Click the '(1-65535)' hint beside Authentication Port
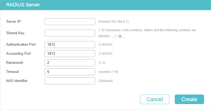This screenshot has width=211, height=110. [x=105, y=45]
